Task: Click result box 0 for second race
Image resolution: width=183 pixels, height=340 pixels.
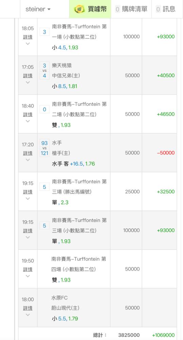Action: tap(44, 109)
